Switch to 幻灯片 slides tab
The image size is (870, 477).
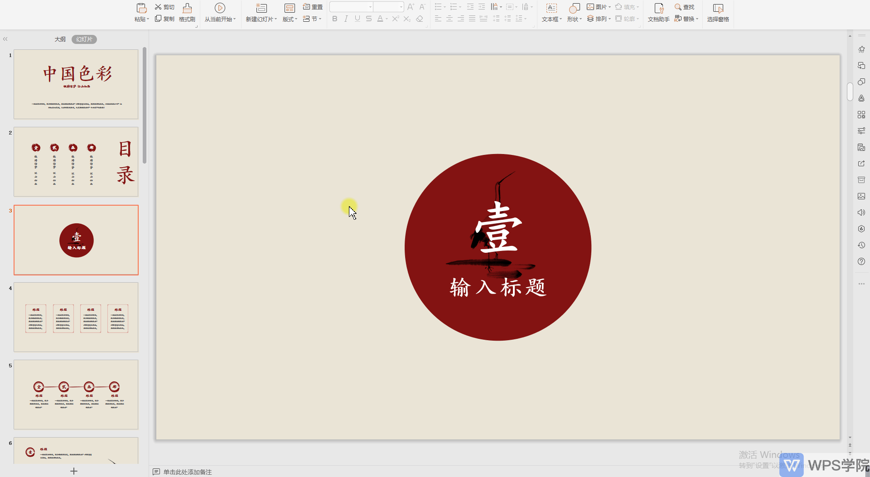pyautogui.click(x=84, y=39)
